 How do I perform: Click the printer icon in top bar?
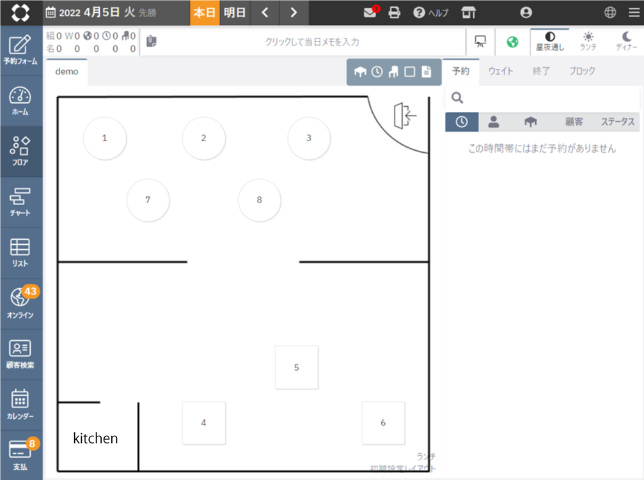pos(395,12)
